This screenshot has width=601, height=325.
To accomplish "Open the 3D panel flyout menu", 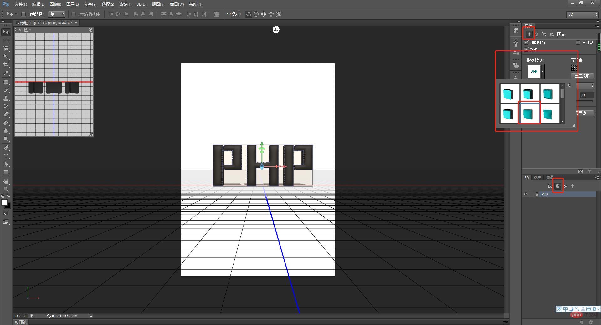I will [x=597, y=178].
